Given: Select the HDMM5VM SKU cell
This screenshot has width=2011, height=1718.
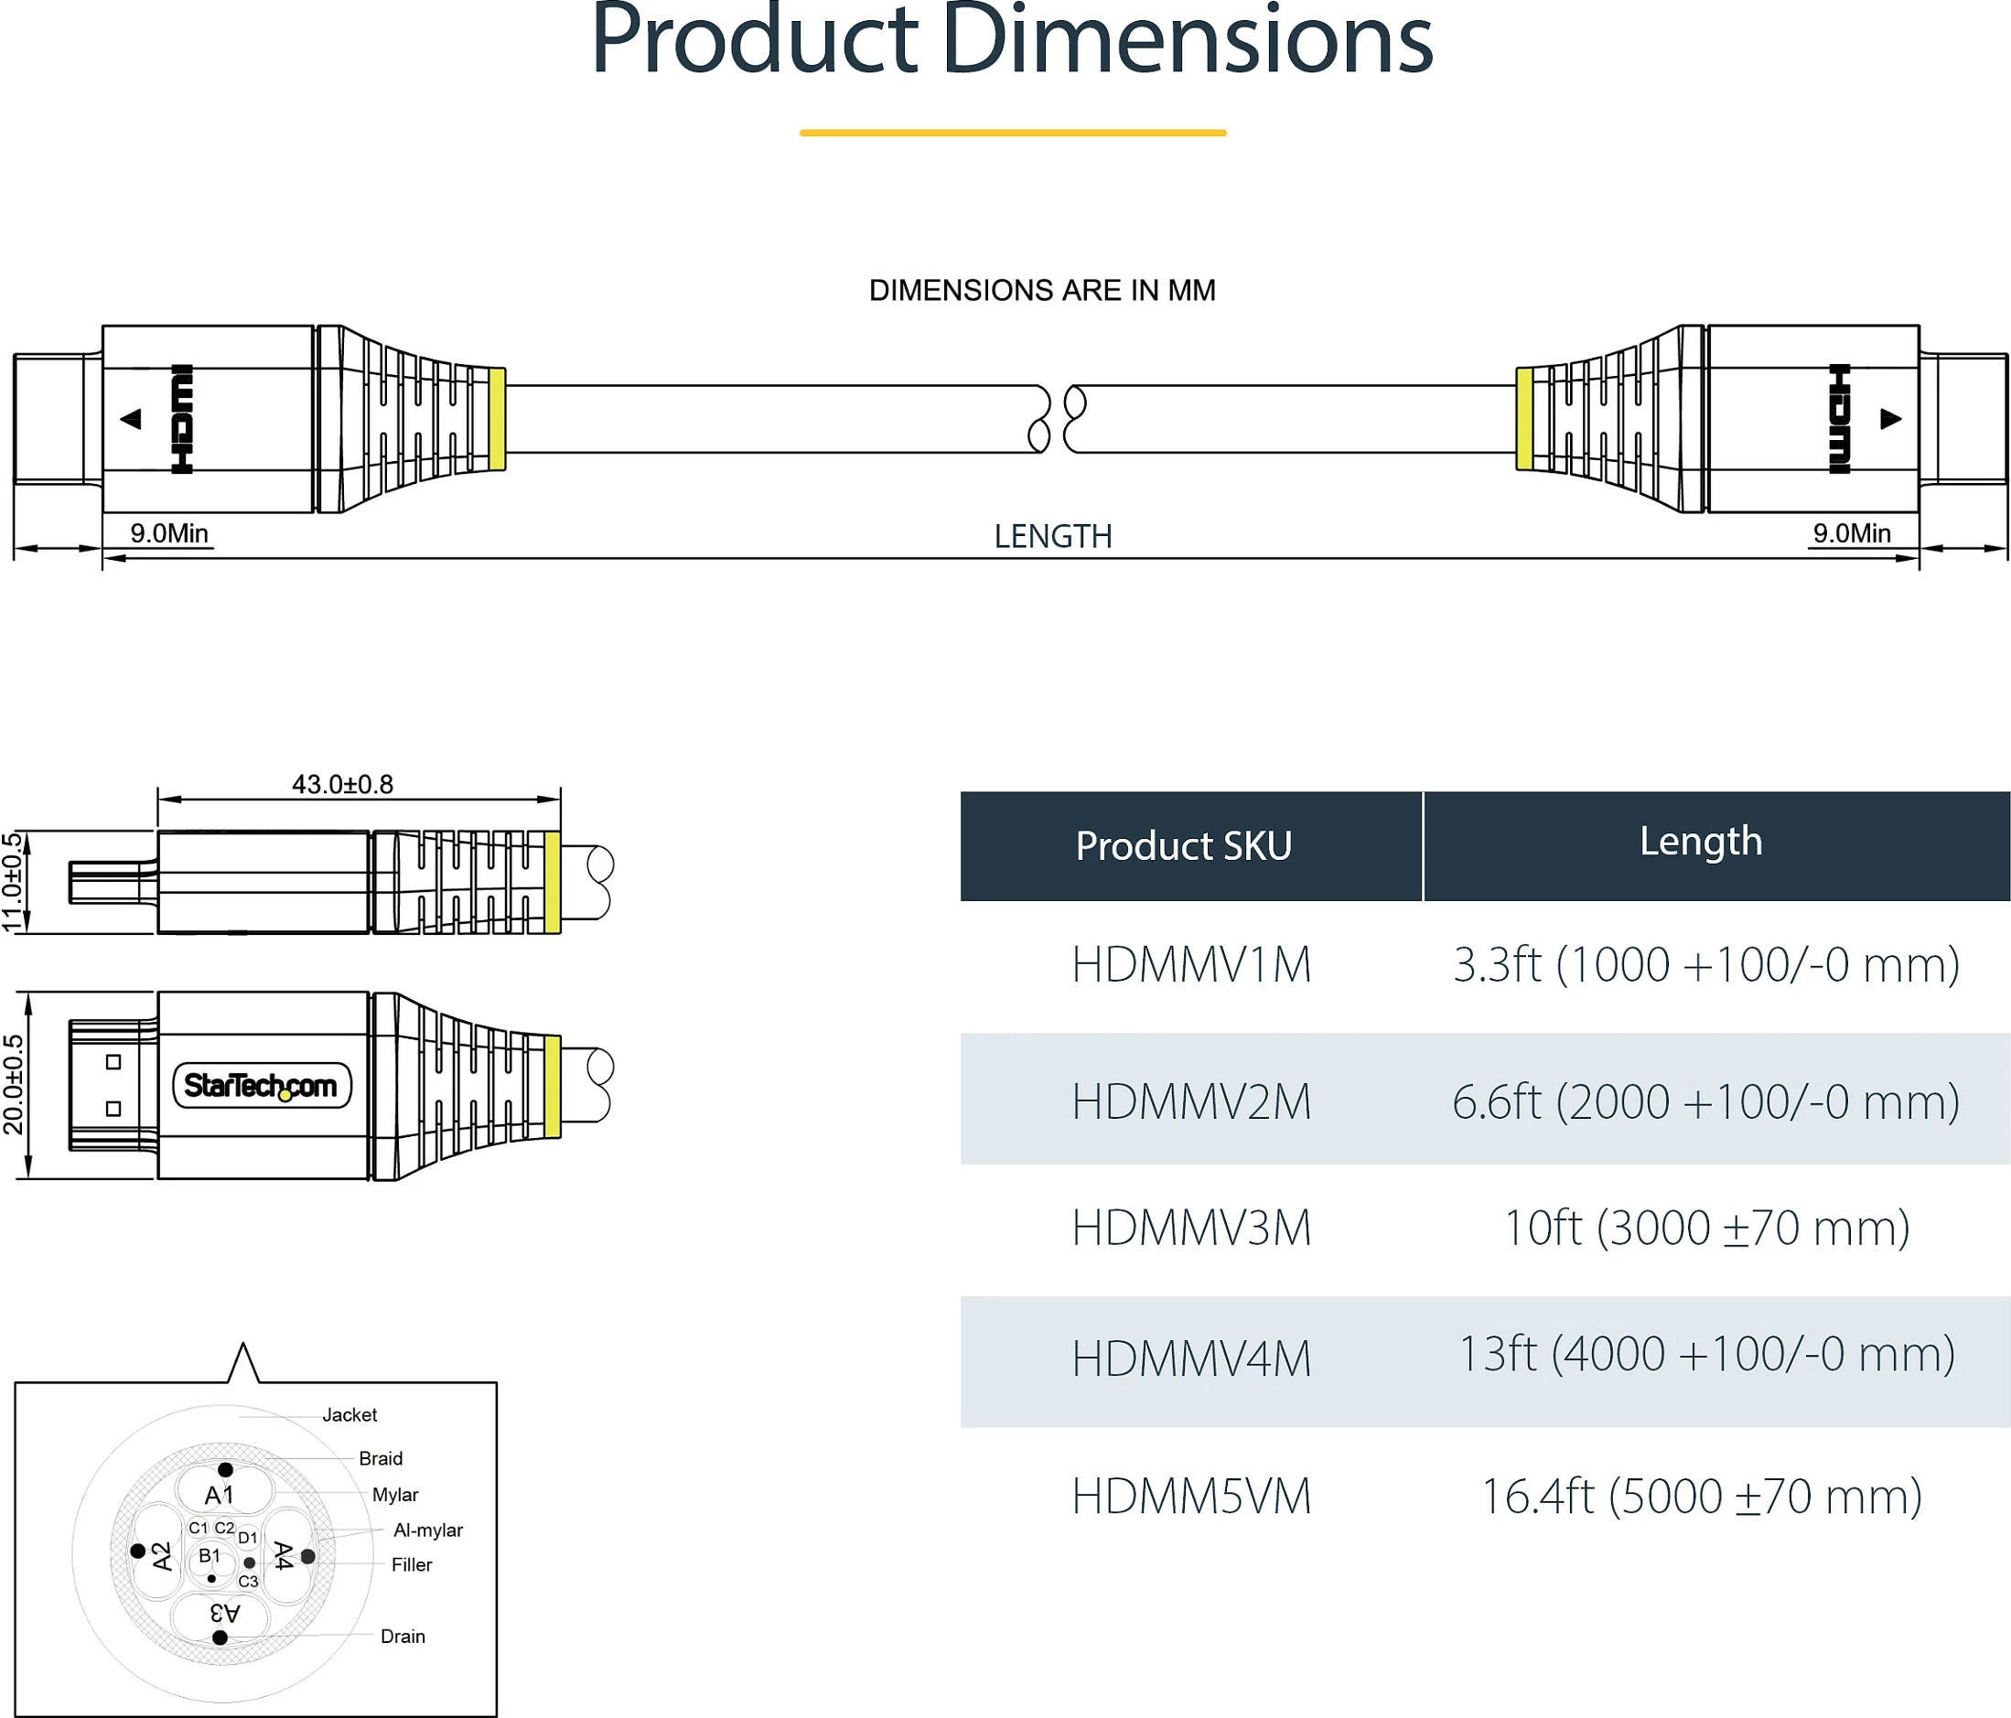Looking at the screenshot, I should pos(1191,1497).
